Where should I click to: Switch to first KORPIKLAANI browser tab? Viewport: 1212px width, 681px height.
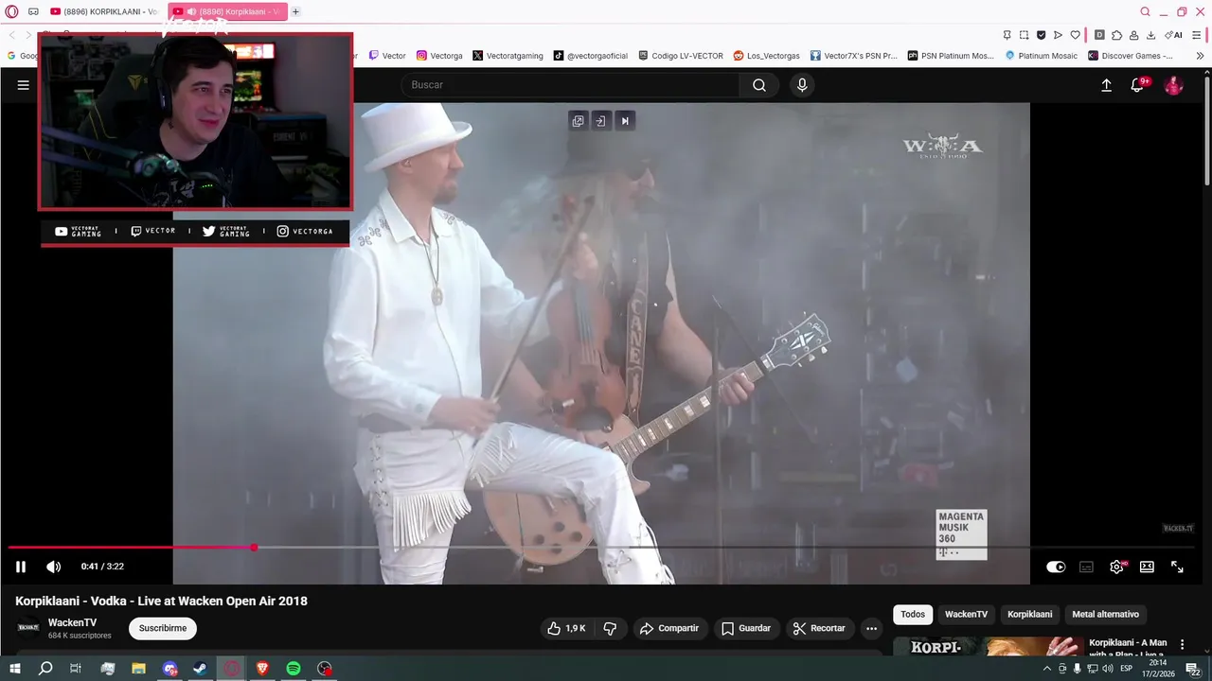pyautogui.click(x=103, y=11)
